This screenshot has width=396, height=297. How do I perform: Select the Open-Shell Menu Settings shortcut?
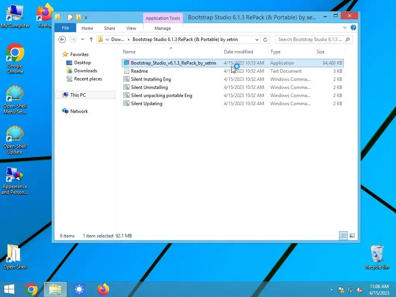[x=15, y=100]
